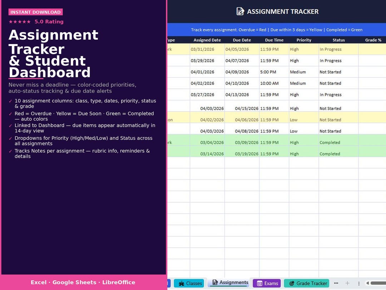Image resolution: width=386 pixels, height=290 pixels.
Task: Click bullet 'Linked to Dashboard' text
Action: click(x=85, y=128)
